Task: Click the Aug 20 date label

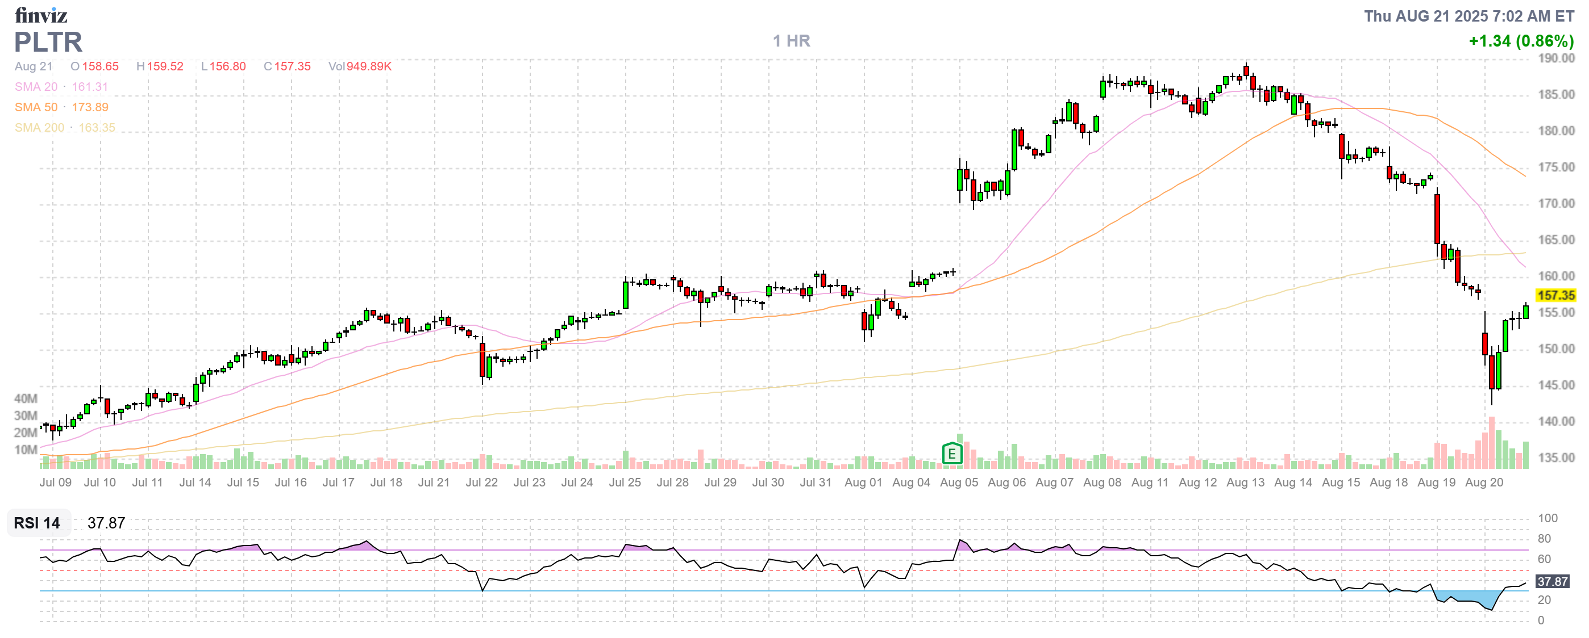Action: [1483, 483]
